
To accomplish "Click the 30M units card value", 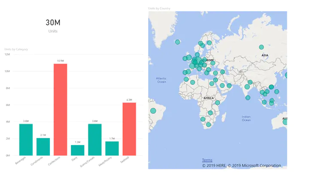I will click(x=53, y=22).
